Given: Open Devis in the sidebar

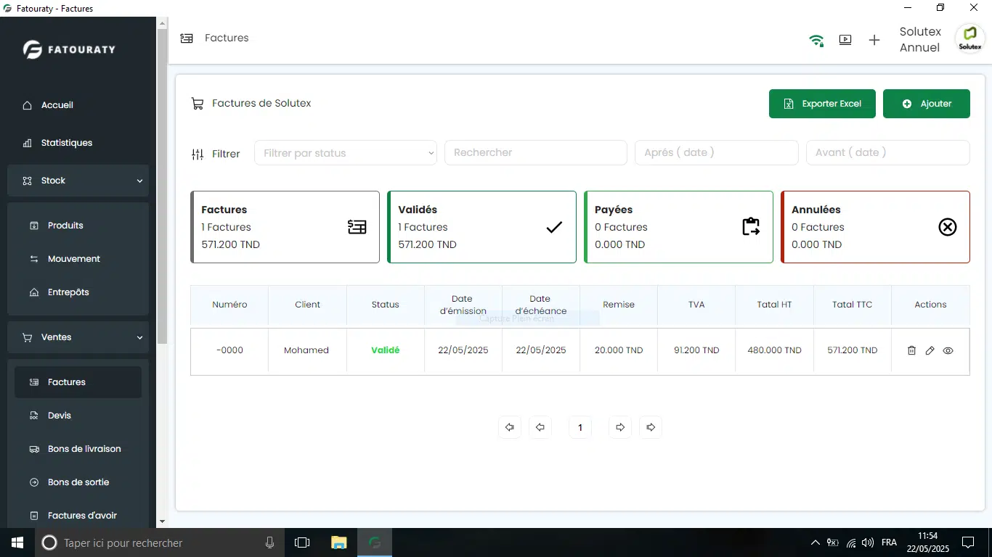Looking at the screenshot, I should (x=60, y=416).
